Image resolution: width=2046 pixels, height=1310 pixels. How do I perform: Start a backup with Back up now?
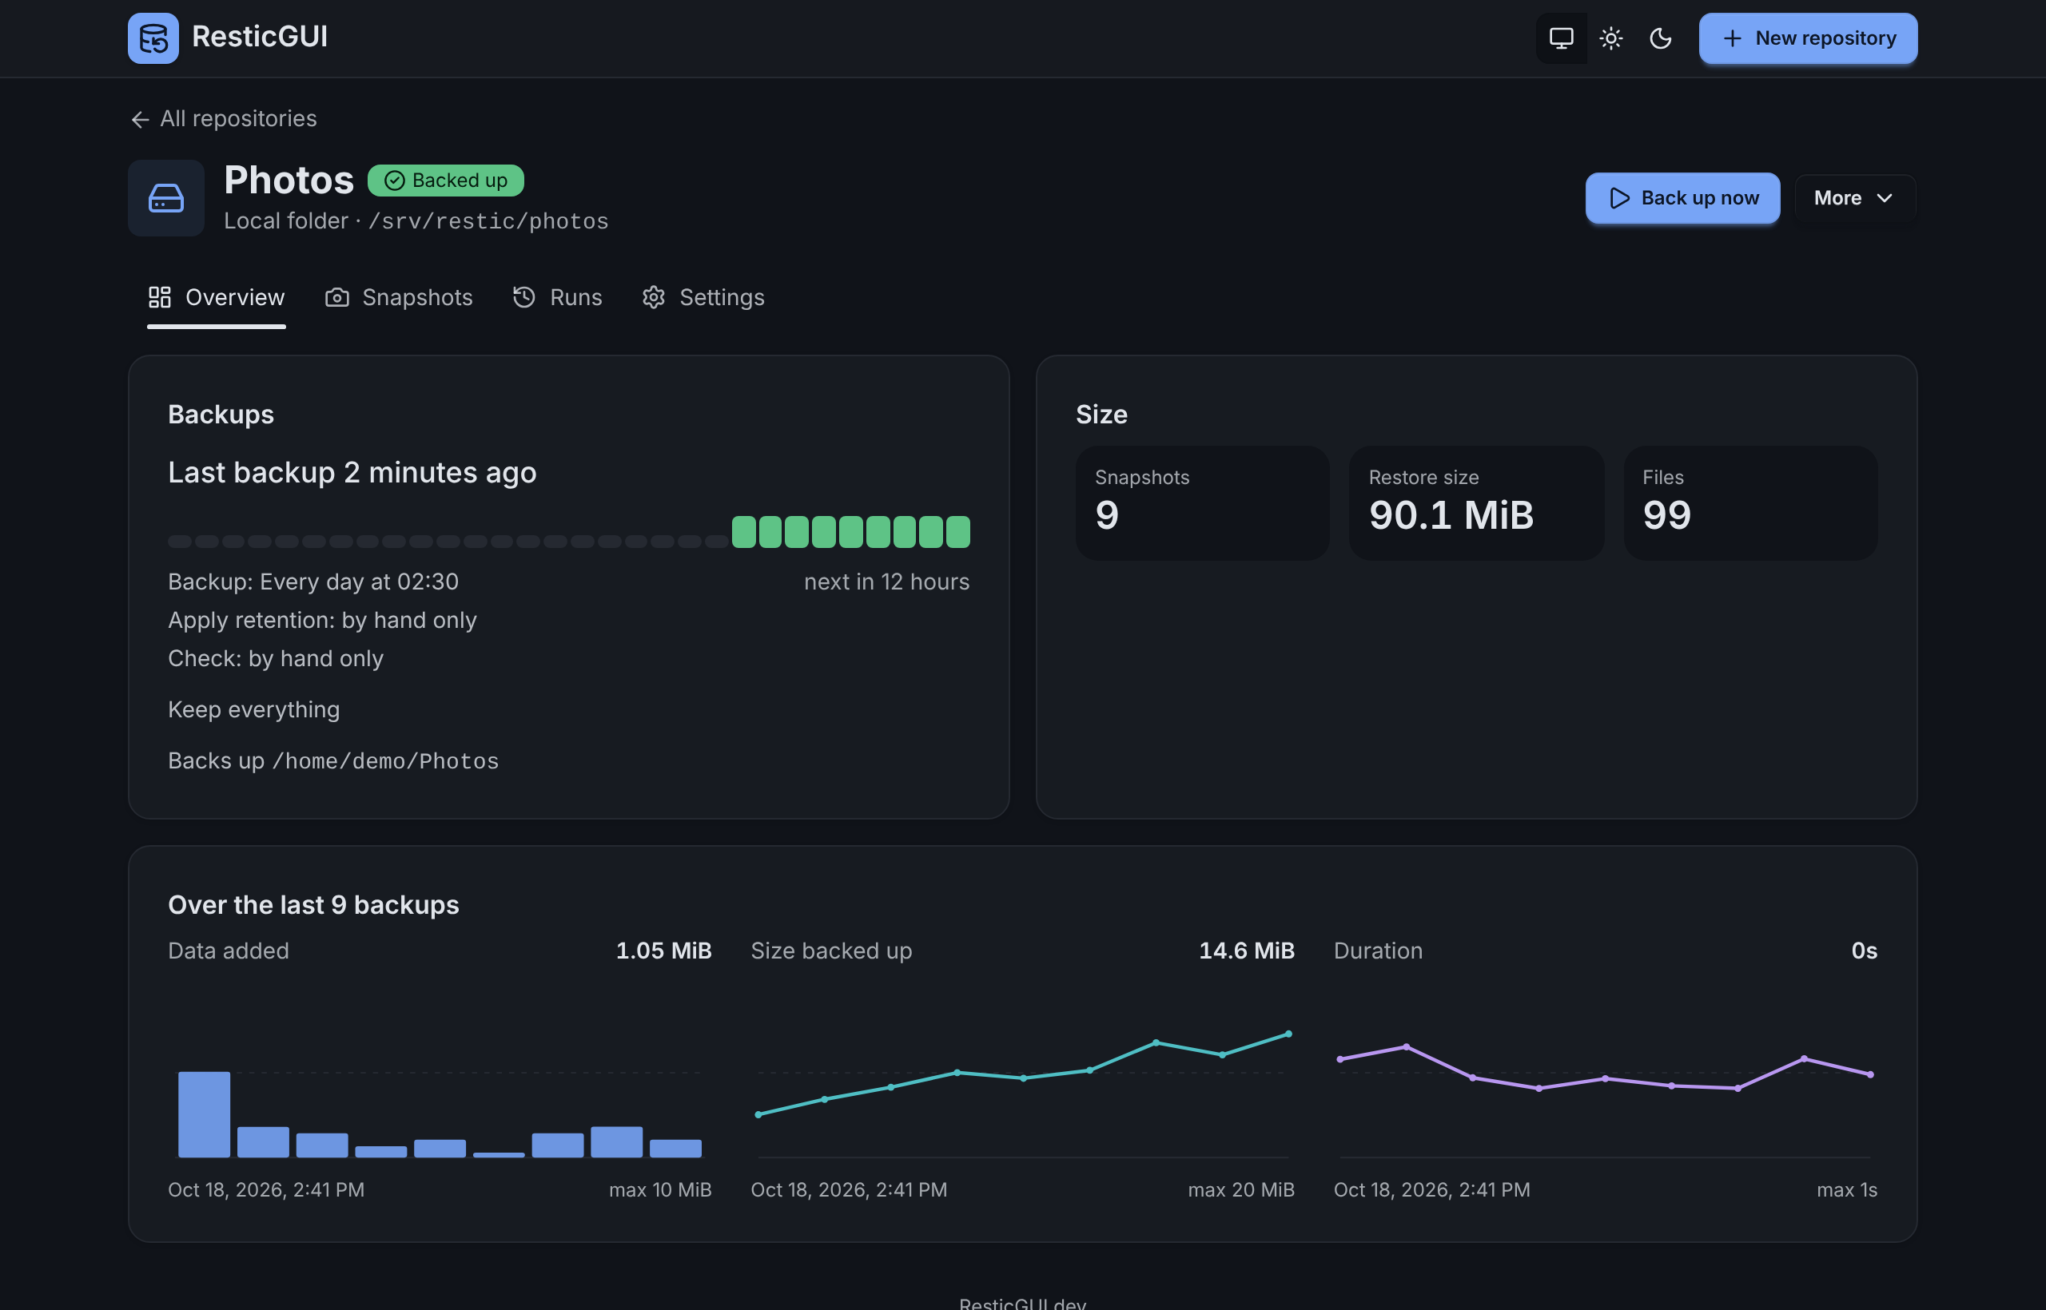[1682, 198]
